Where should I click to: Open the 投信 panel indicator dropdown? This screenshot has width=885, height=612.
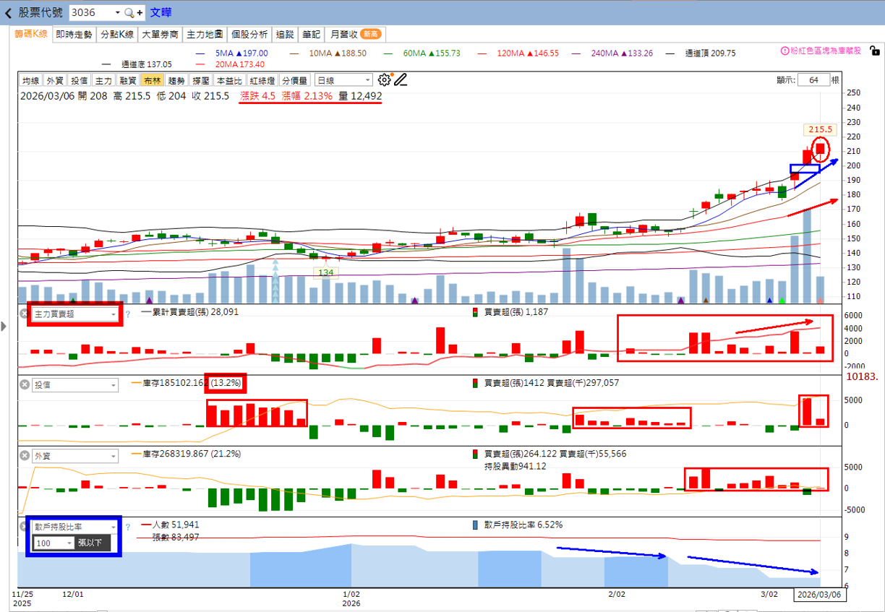coord(113,385)
